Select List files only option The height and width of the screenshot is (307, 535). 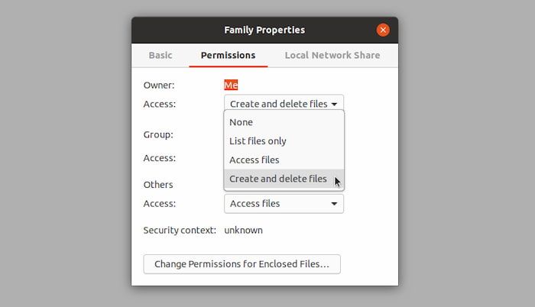coord(258,141)
